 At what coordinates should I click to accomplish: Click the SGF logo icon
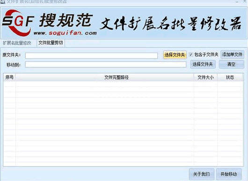click(18, 23)
